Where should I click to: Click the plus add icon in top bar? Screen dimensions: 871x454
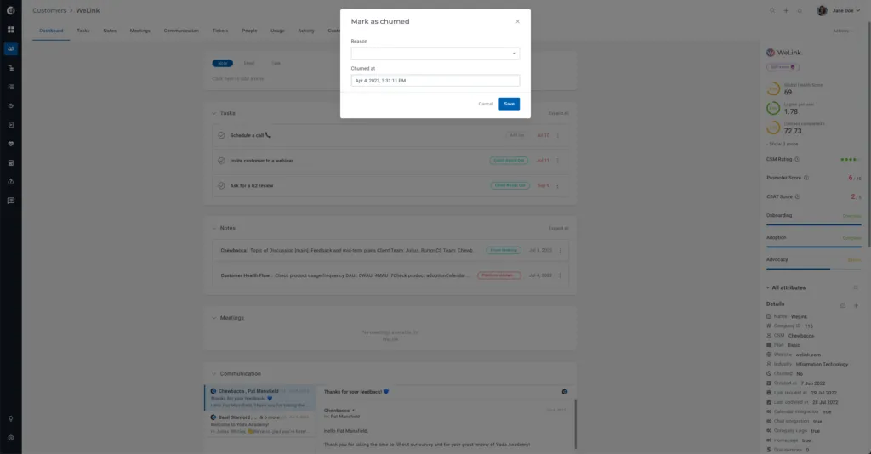point(786,10)
